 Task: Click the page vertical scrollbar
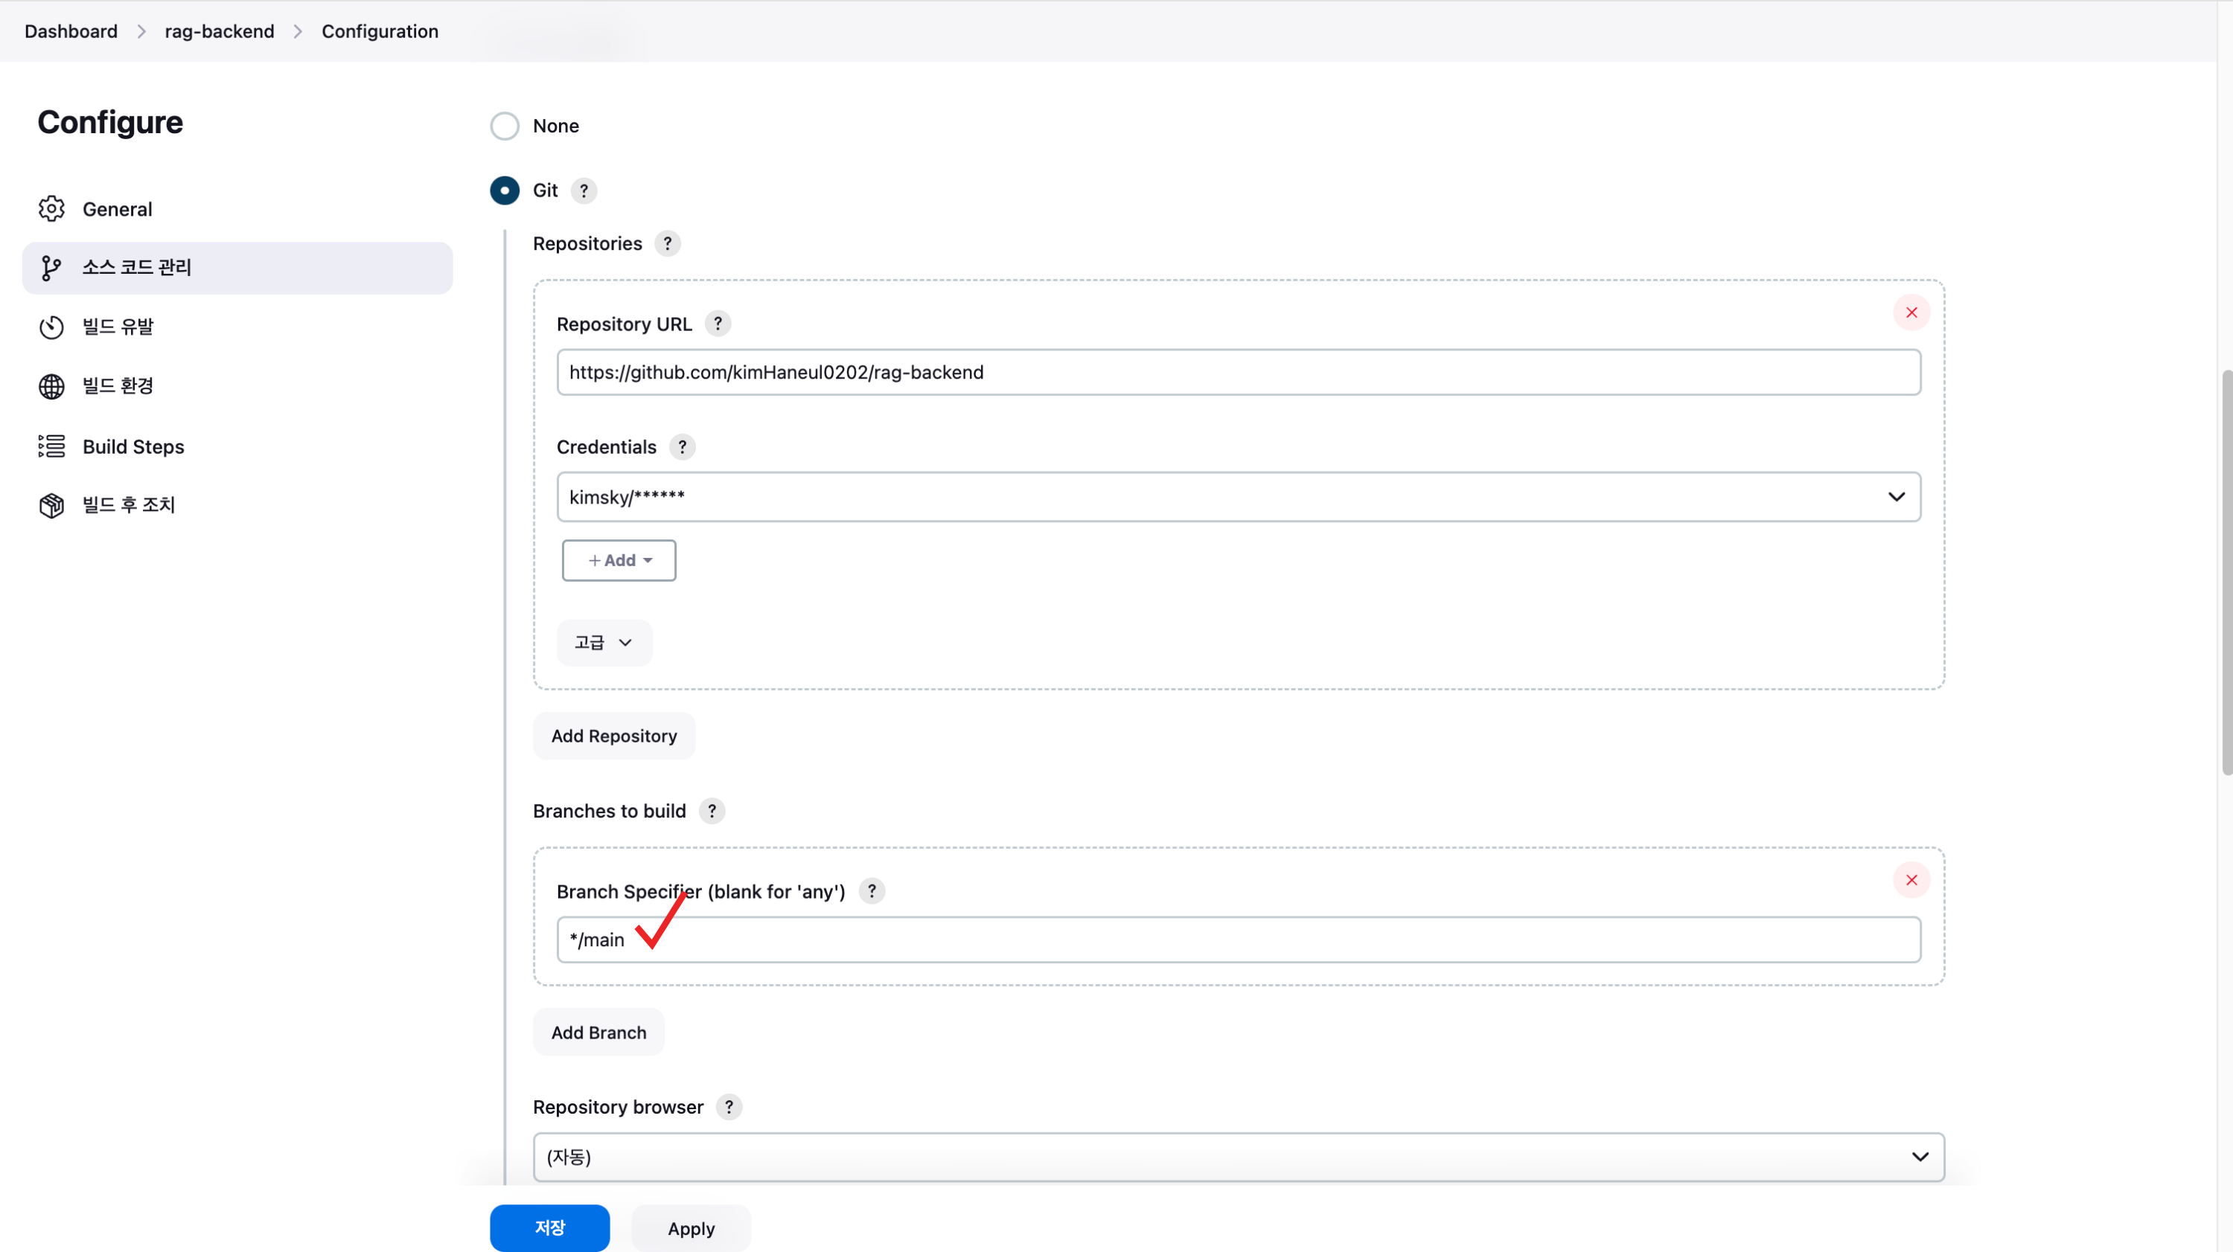pos(2226,572)
